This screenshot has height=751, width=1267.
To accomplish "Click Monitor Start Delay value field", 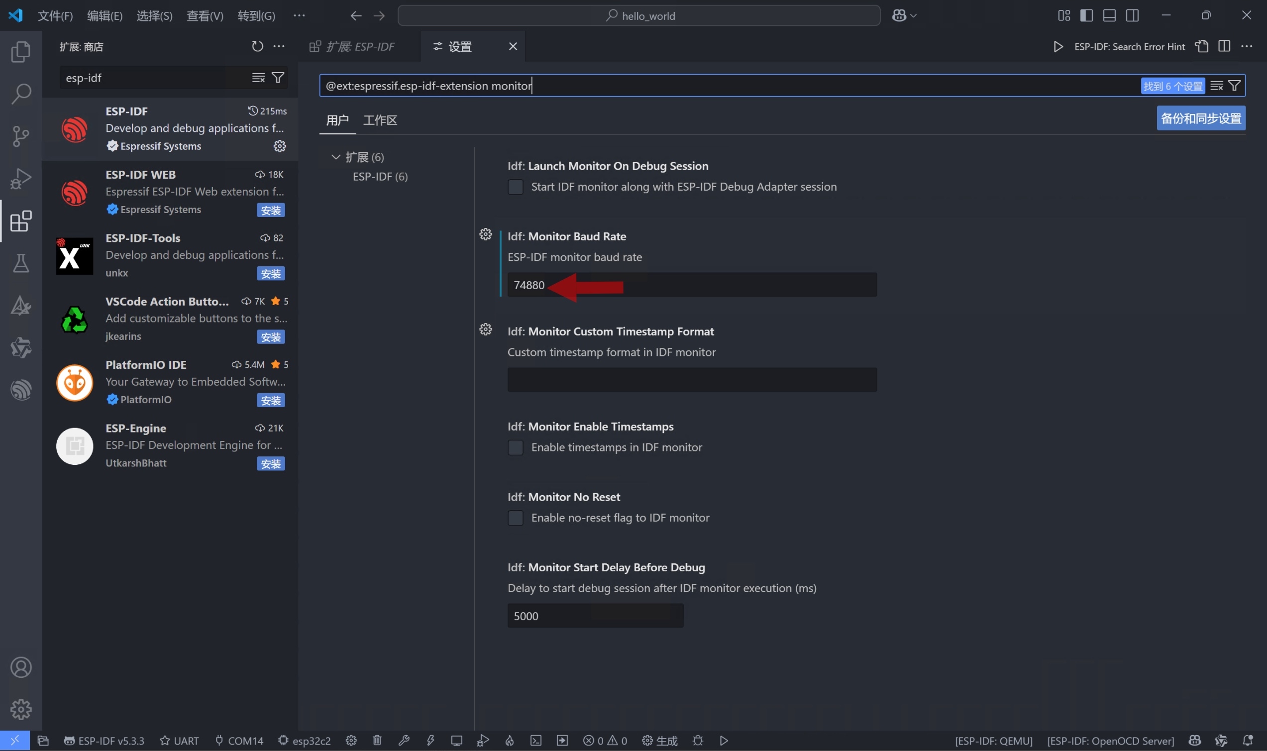I will 595,616.
